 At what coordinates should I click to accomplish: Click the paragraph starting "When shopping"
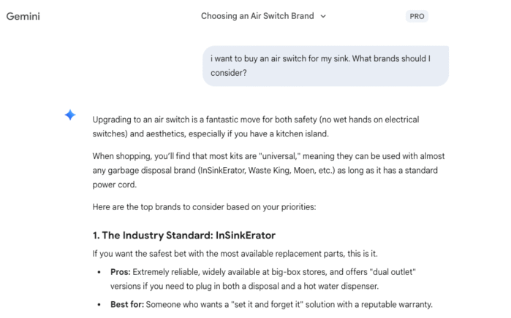click(268, 170)
